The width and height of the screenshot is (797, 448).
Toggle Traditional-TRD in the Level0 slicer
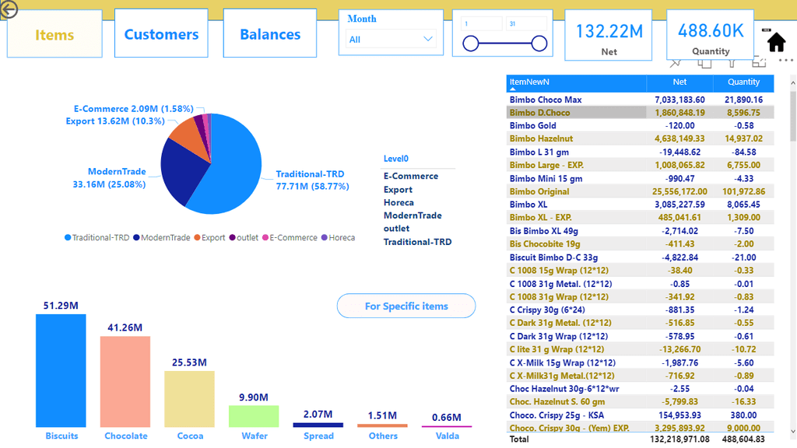pos(417,242)
